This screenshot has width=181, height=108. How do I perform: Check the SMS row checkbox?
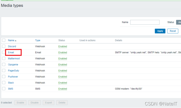tap(4, 89)
